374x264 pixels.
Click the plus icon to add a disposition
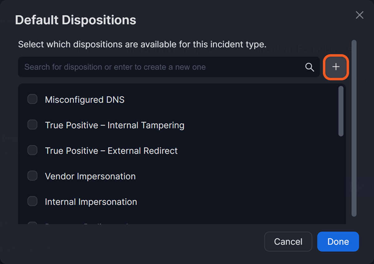[336, 67]
